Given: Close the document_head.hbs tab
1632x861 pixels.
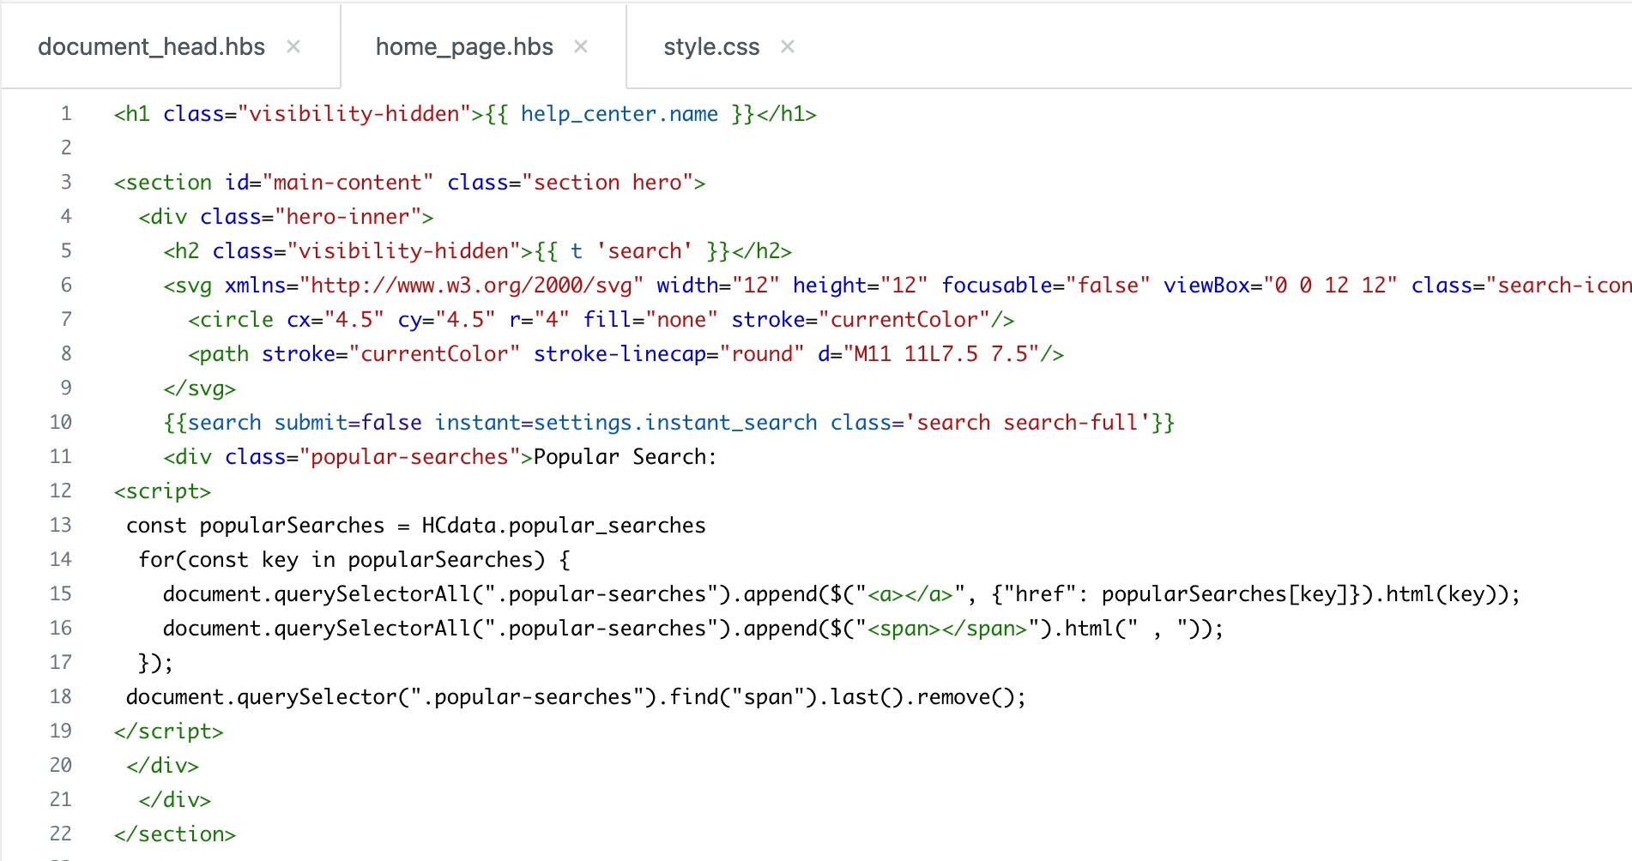Looking at the screenshot, I should coord(293,46).
